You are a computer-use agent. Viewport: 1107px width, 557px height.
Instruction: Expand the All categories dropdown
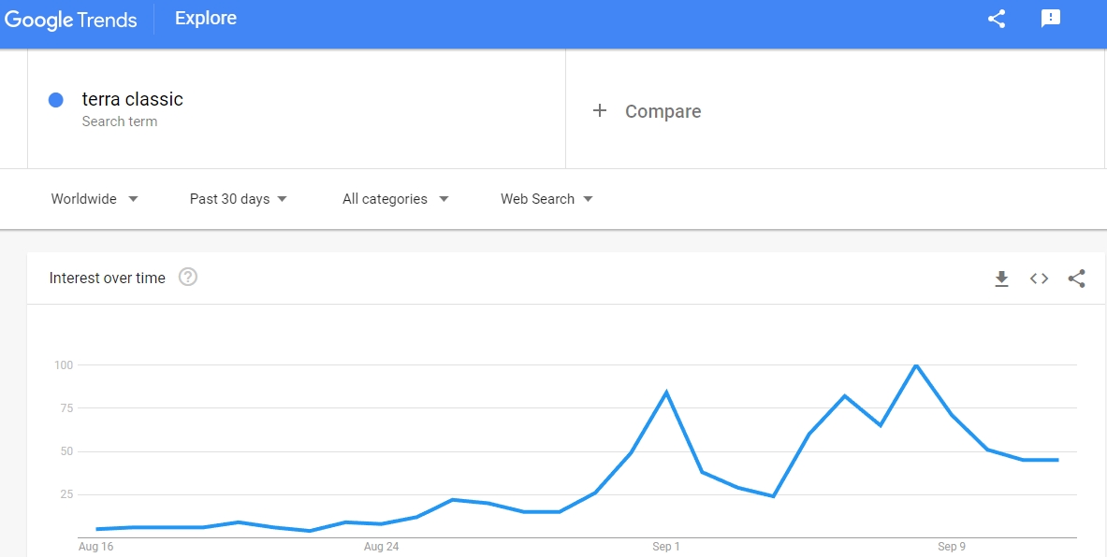click(x=395, y=199)
